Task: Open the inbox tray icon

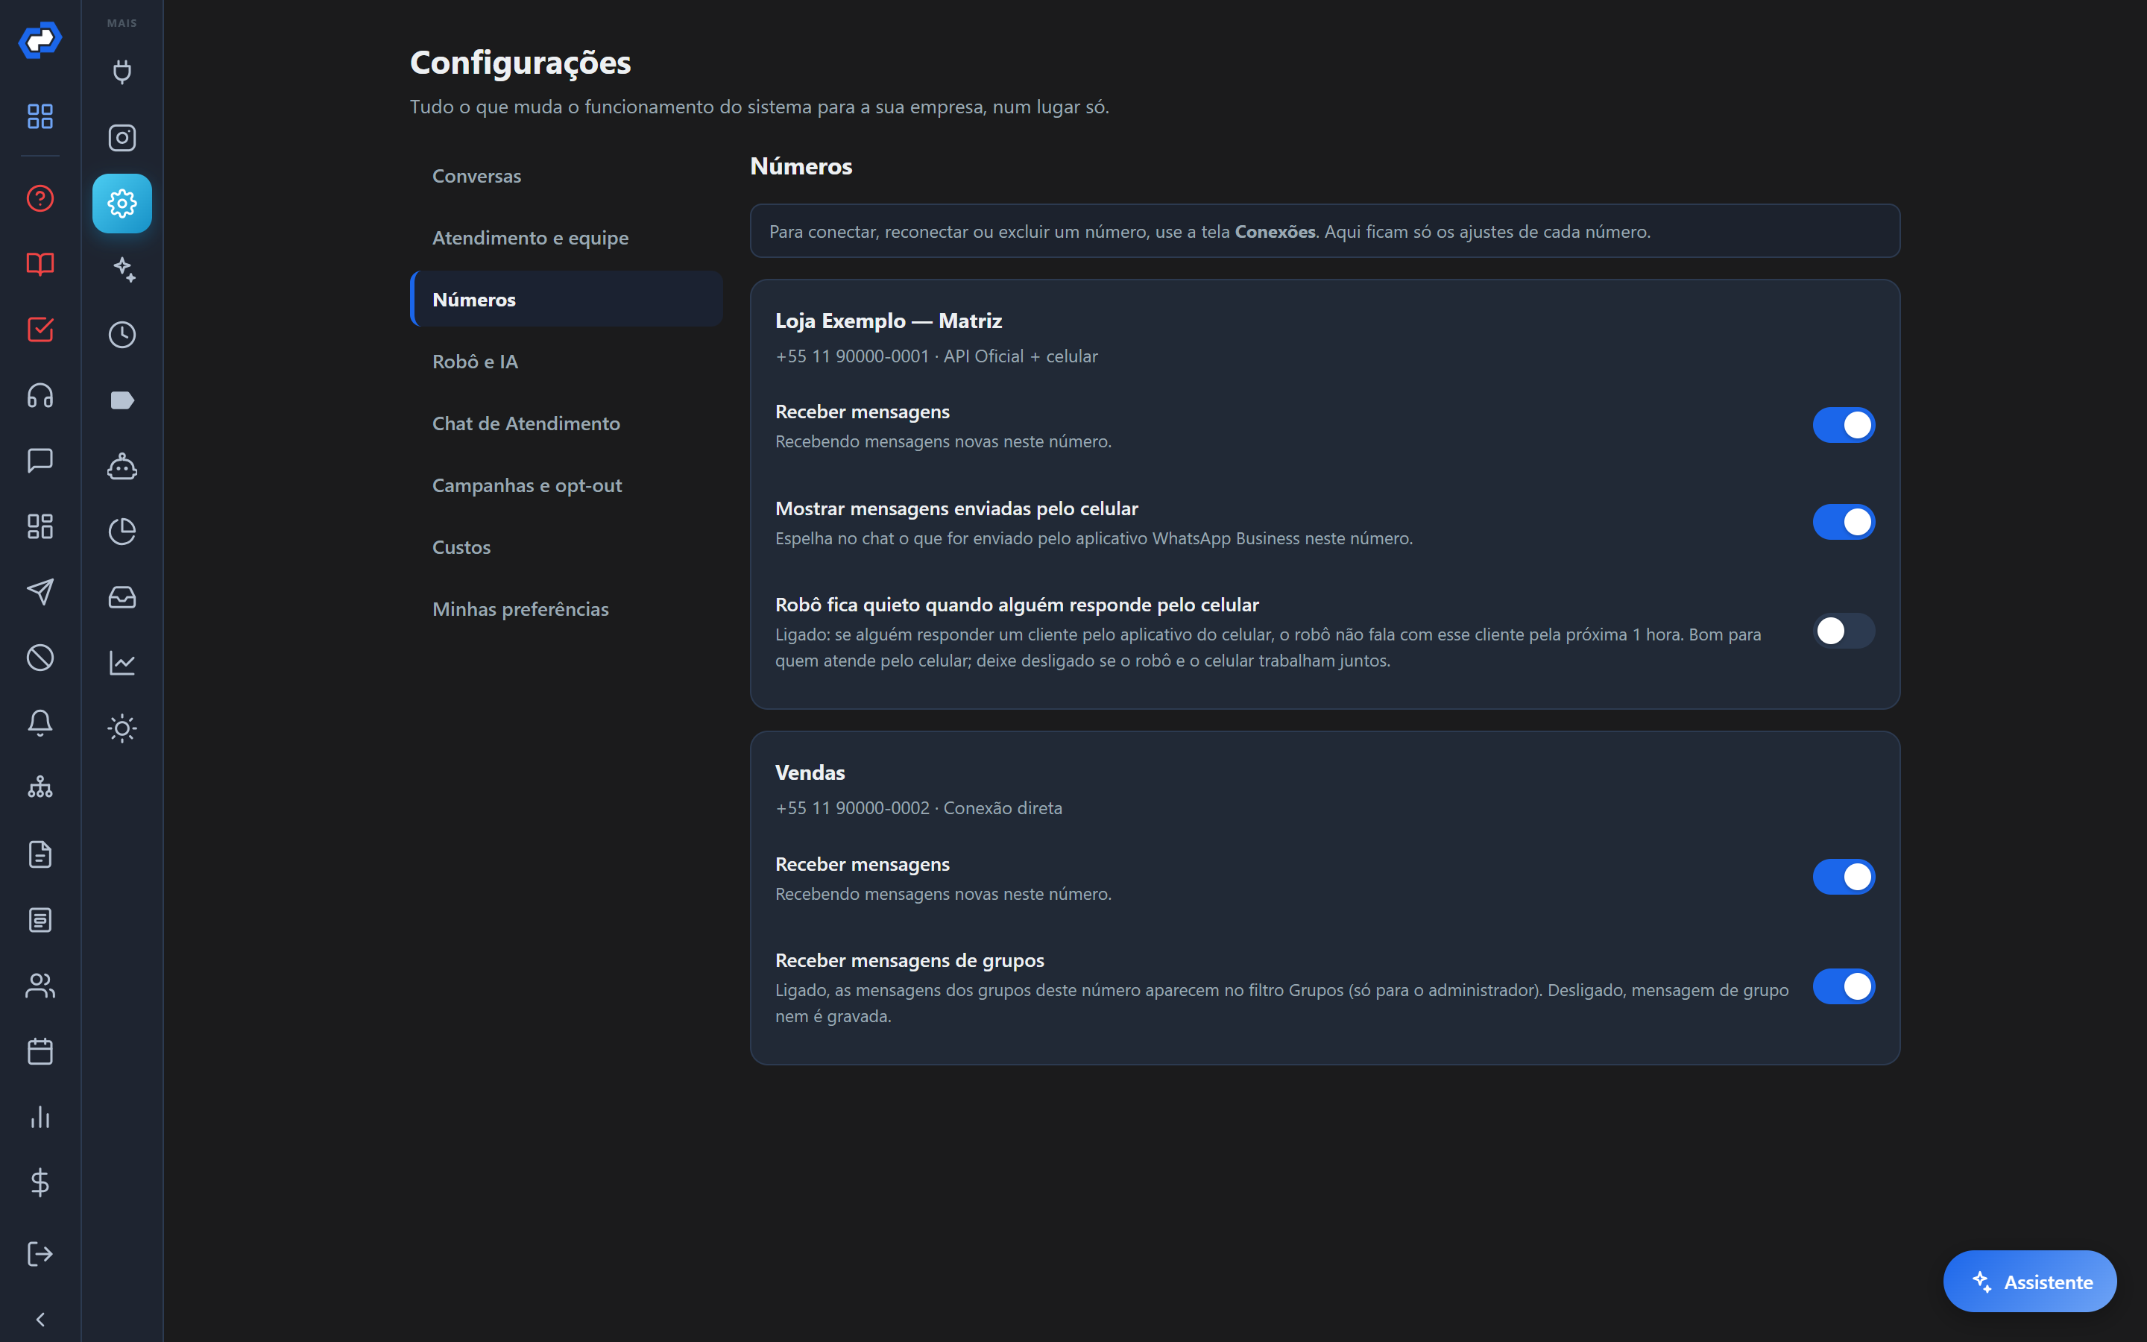Action: (x=122, y=597)
